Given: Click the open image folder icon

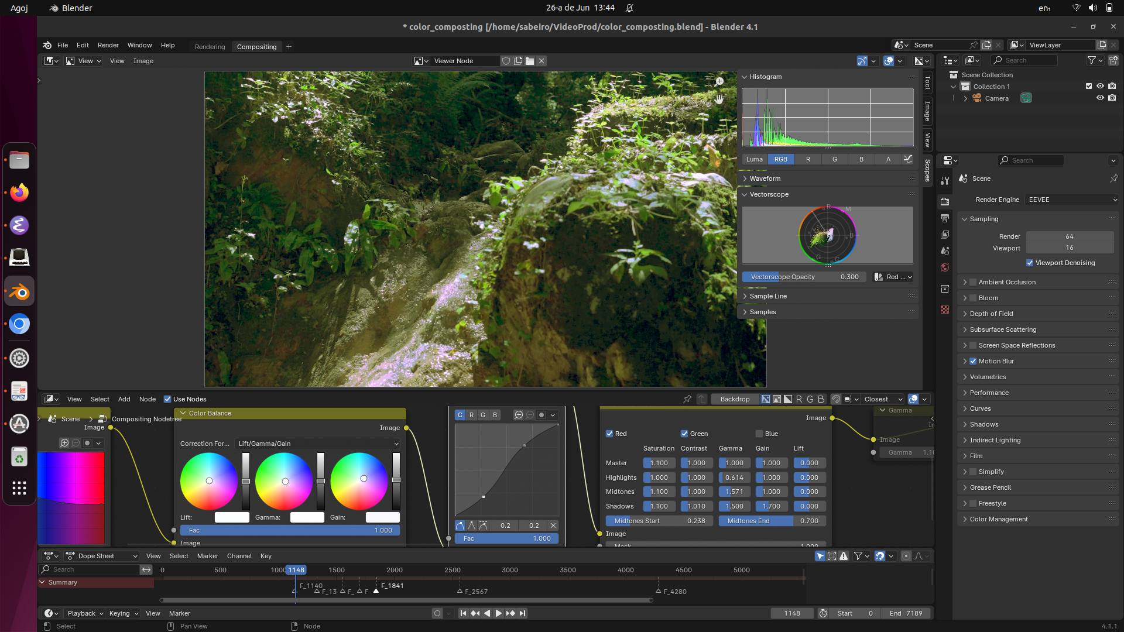Looking at the screenshot, I should coord(530,61).
